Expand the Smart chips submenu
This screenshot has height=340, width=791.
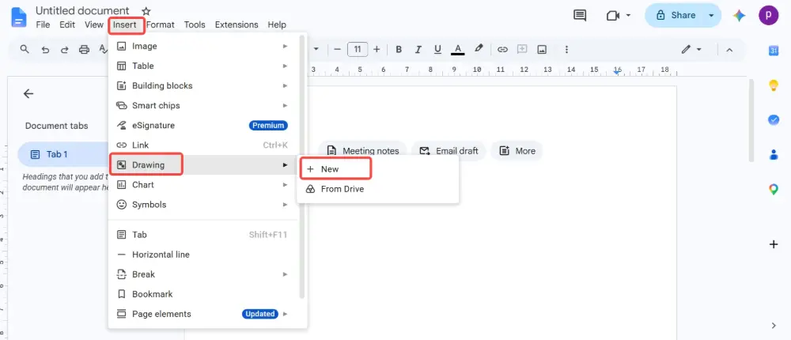point(202,105)
